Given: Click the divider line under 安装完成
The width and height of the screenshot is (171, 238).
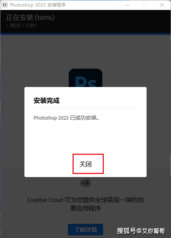Looking at the screenshot, I should click(x=85, y=108).
